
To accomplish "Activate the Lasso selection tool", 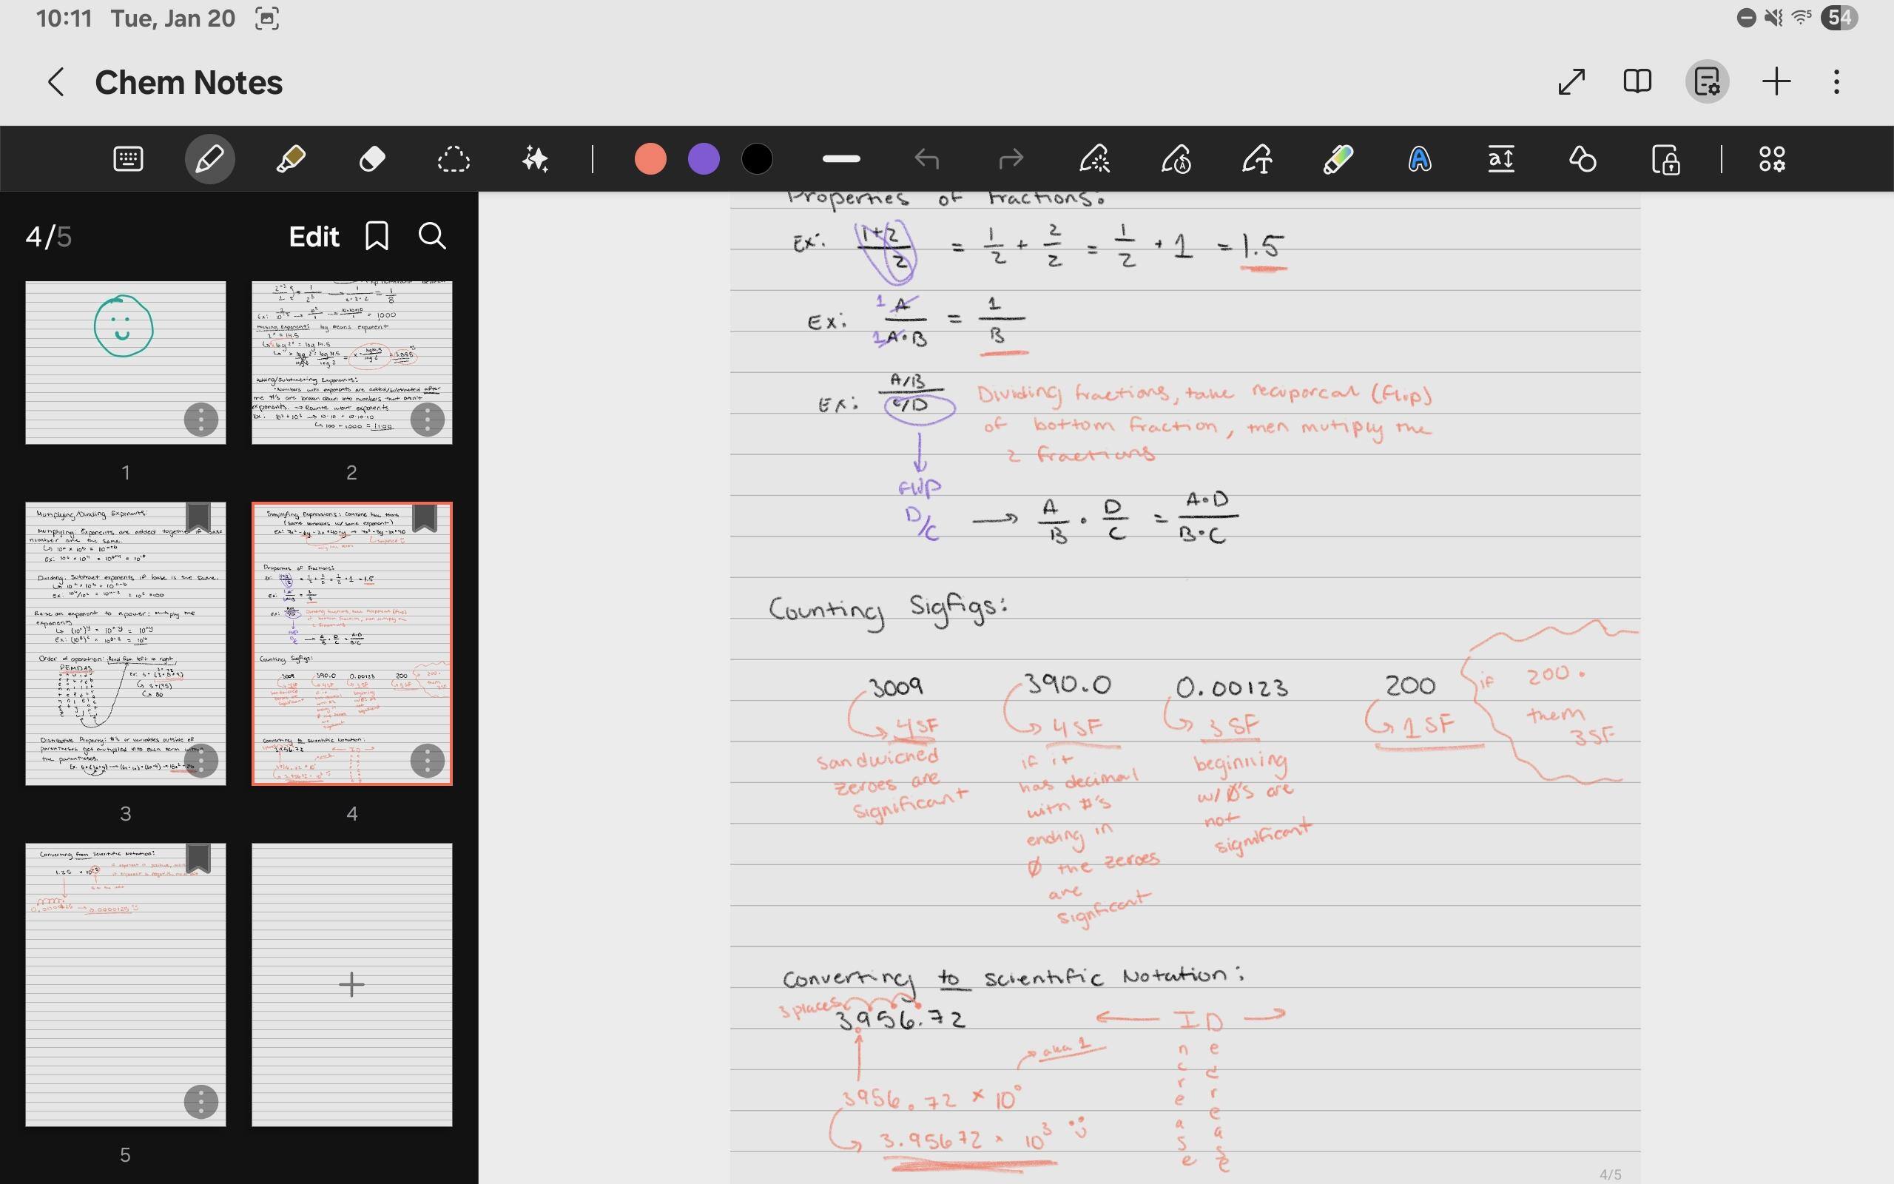I will [x=453, y=160].
